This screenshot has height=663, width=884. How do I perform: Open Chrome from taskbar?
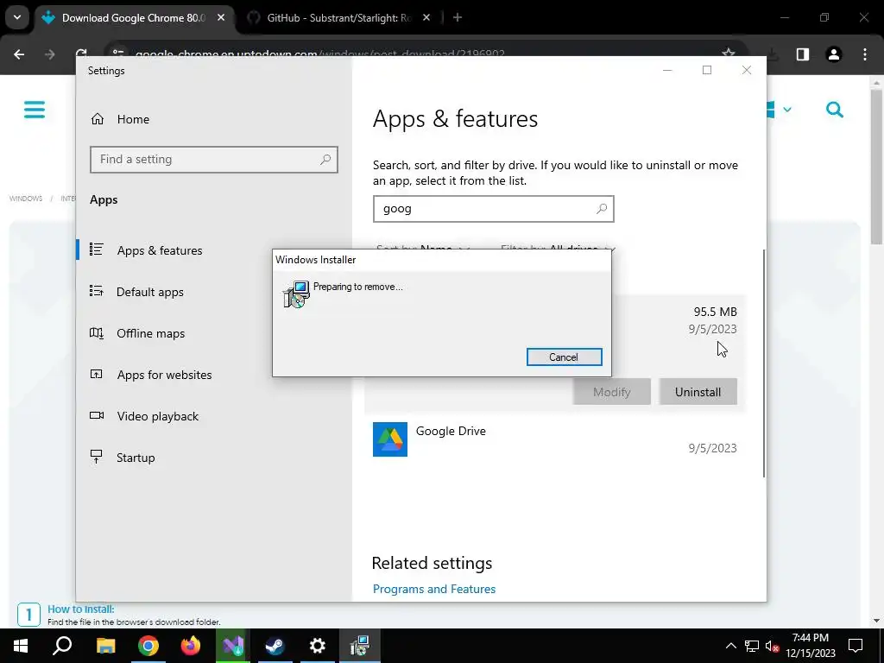point(148,646)
